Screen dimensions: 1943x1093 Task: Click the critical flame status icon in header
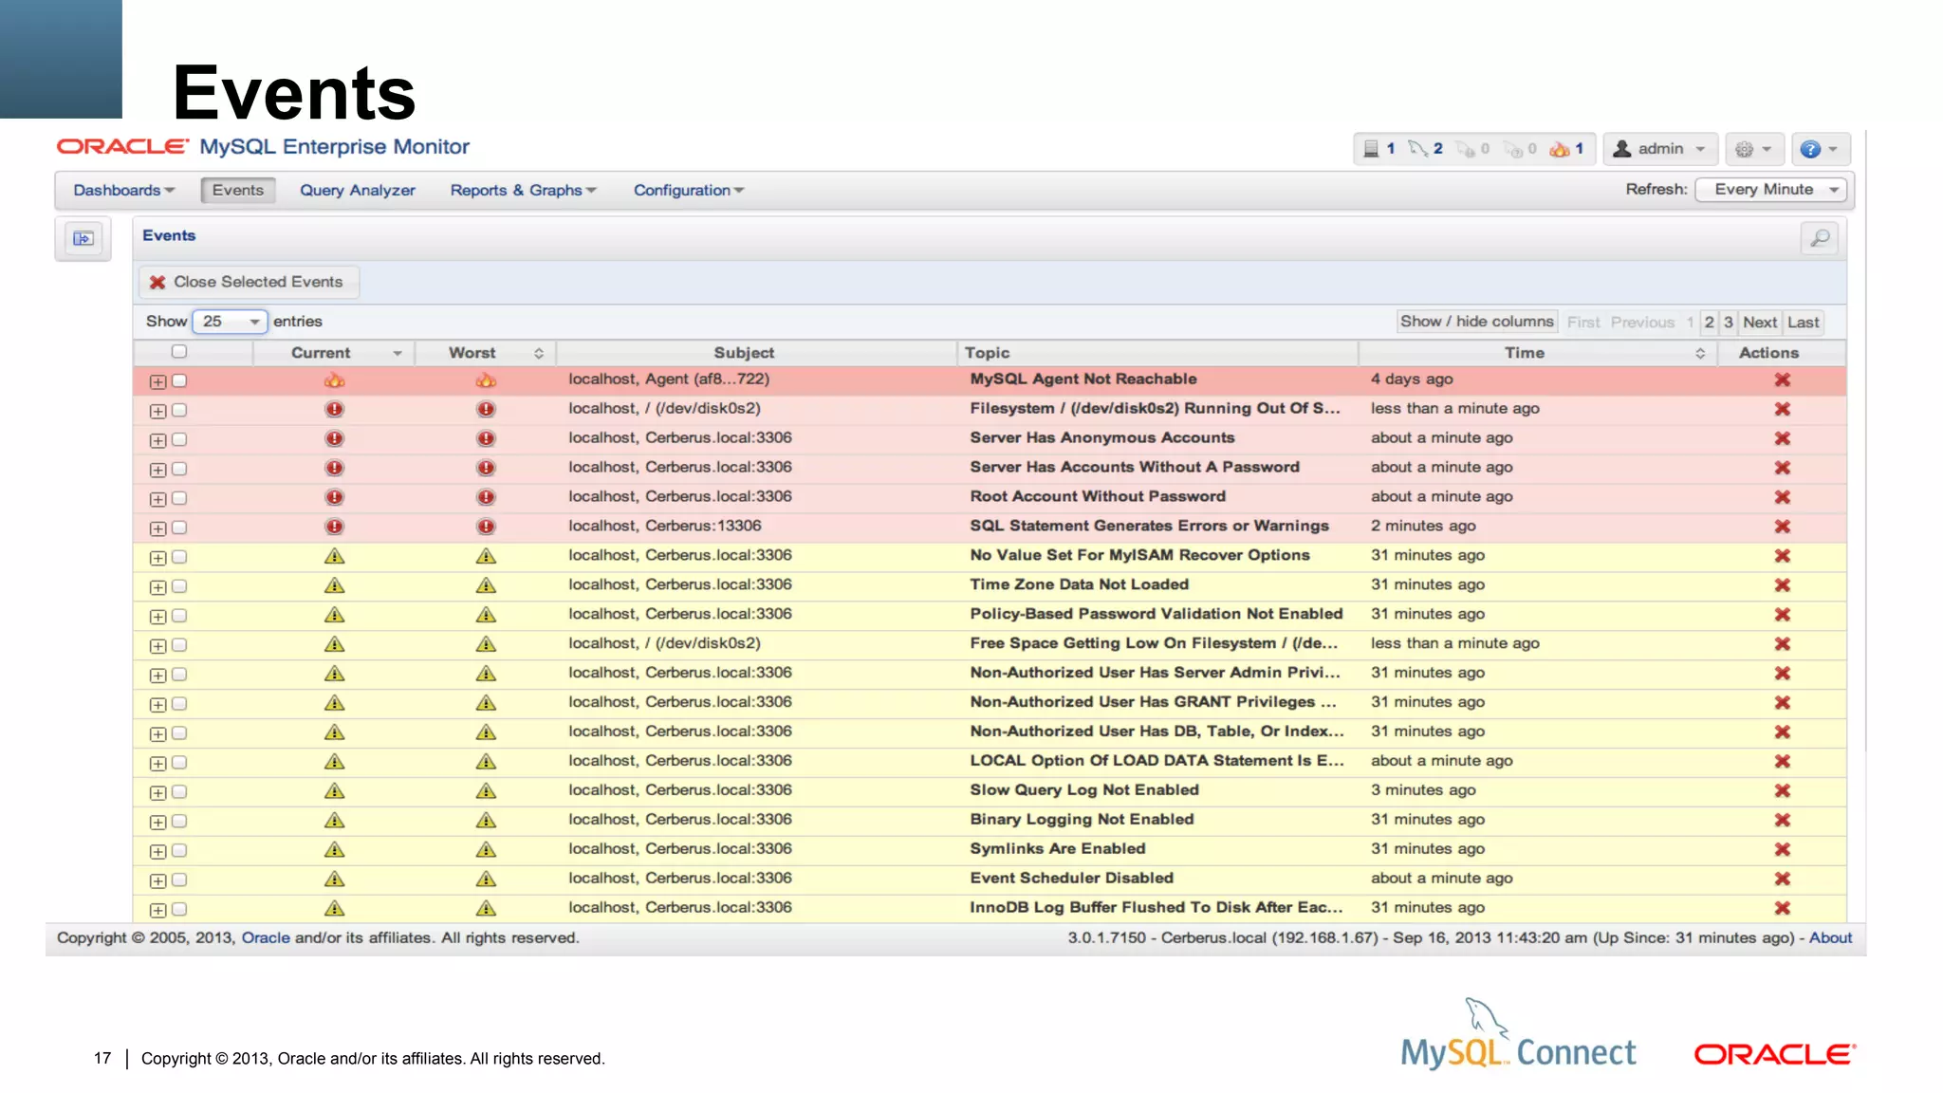(x=1560, y=149)
